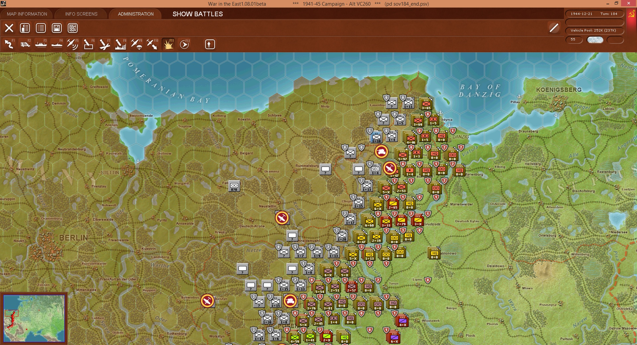Click the BERLIN city label
The height and width of the screenshot is (345, 637).
click(74, 238)
